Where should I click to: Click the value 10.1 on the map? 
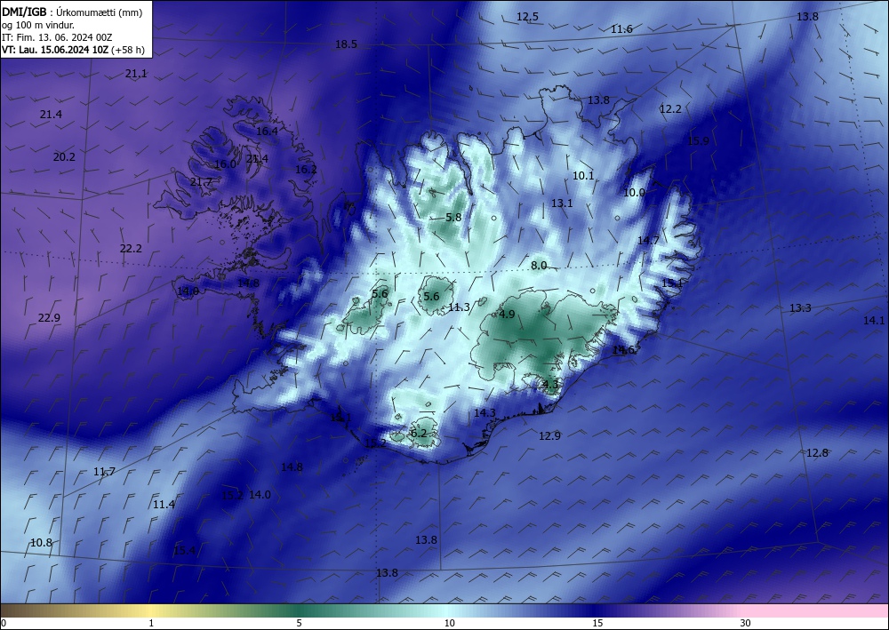coord(583,176)
